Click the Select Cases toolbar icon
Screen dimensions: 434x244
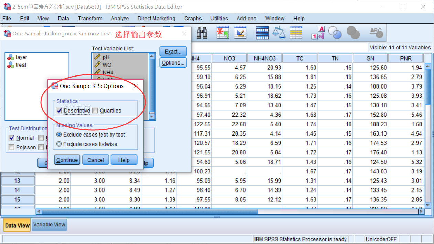point(296,33)
